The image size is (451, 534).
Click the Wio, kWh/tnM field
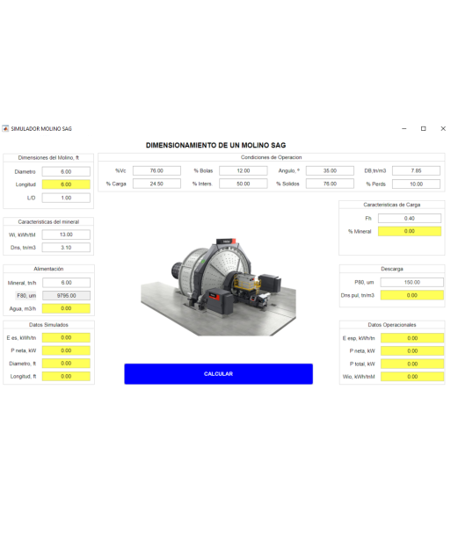412,376
